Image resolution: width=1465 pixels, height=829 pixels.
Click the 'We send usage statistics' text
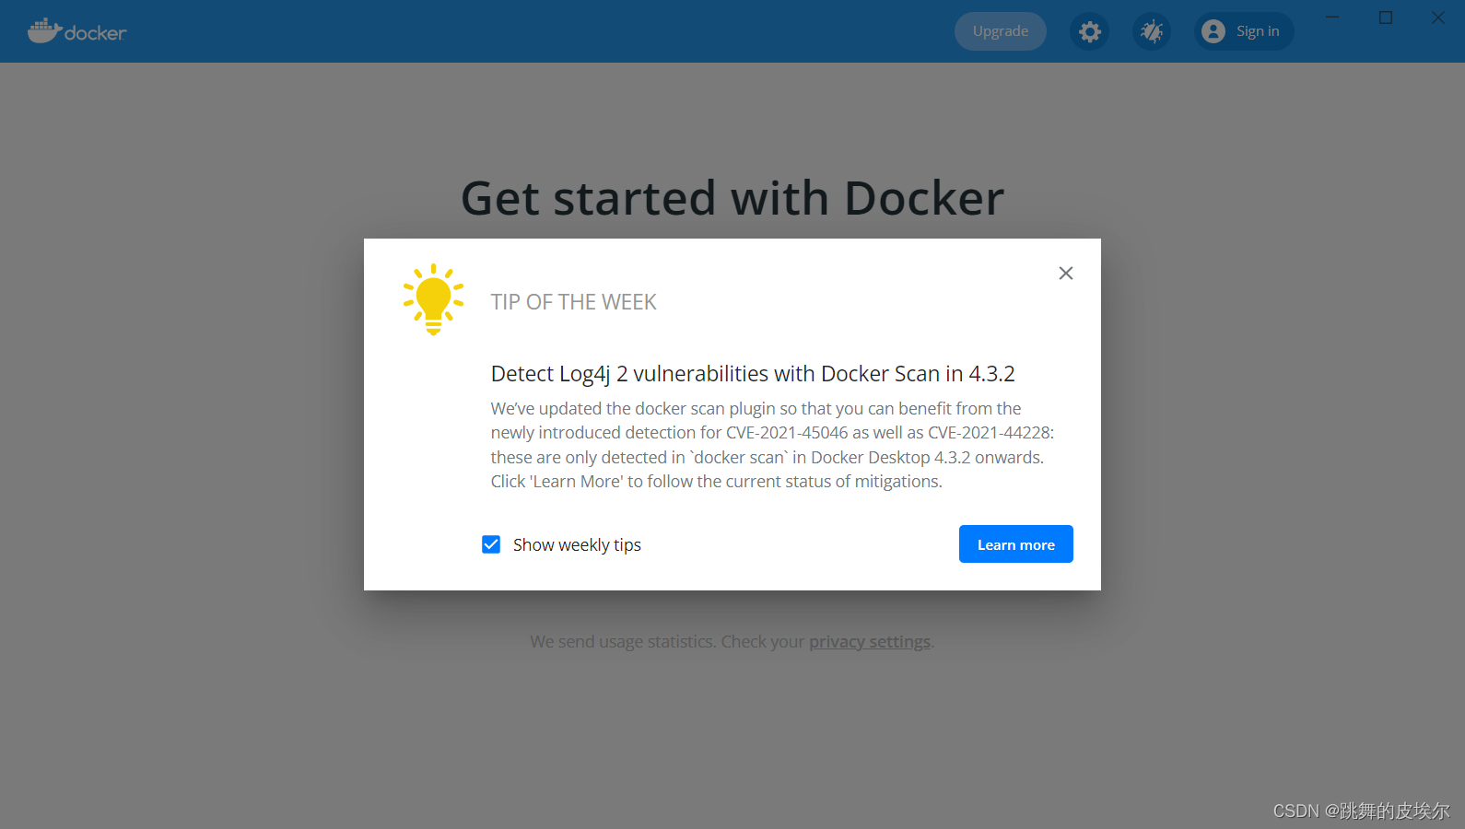pyautogui.click(x=623, y=641)
